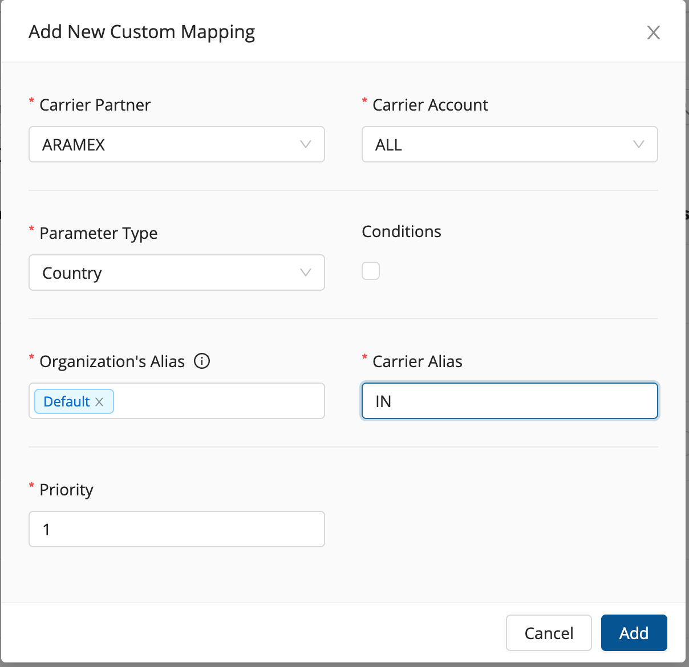
Task: Close the Add New Custom Mapping dialog
Action: (653, 32)
